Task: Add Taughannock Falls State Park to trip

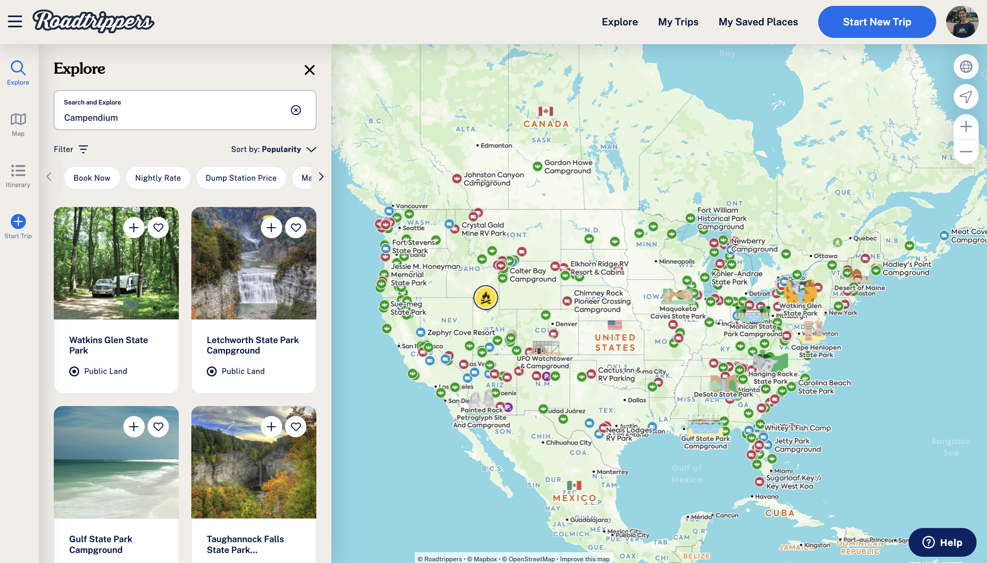Action: click(x=271, y=427)
